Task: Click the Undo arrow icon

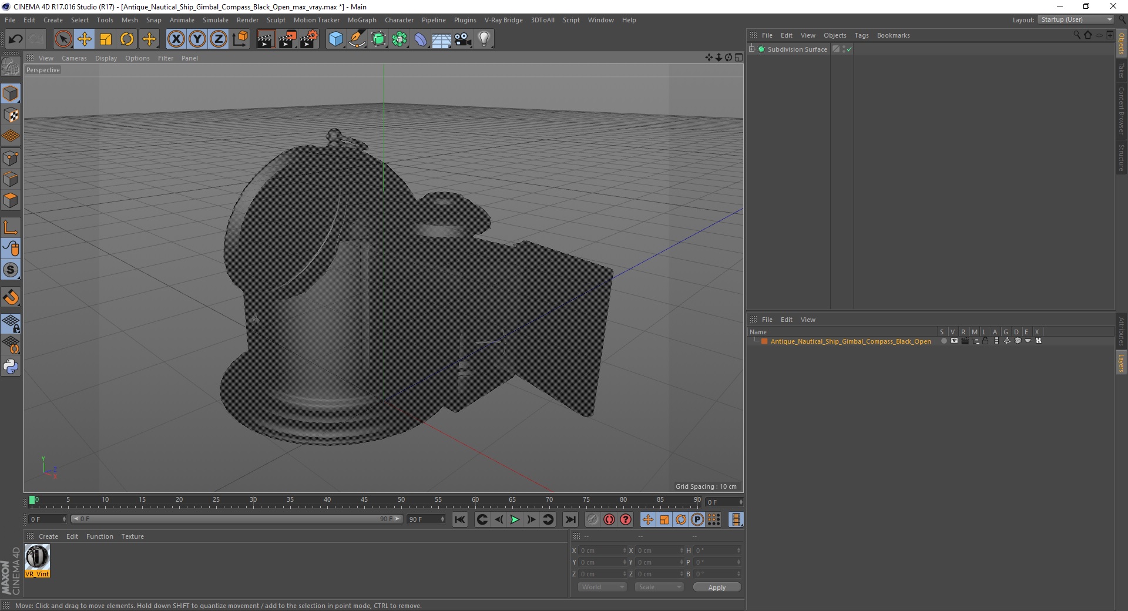Action: coord(15,39)
